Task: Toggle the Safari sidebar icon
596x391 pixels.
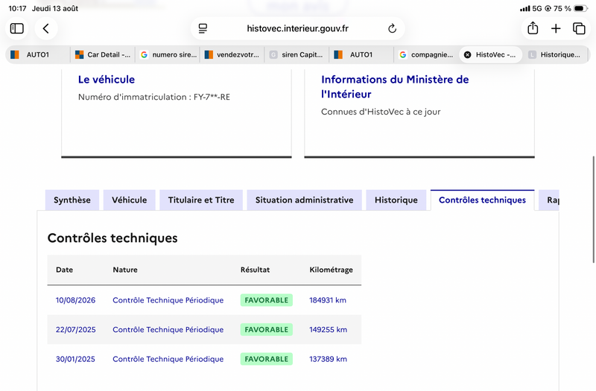Action: pyautogui.click(x=16, y=28)
